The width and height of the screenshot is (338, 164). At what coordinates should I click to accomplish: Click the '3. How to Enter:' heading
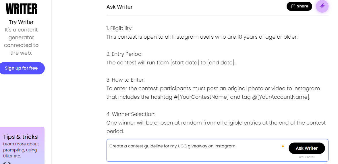(125, 80)
